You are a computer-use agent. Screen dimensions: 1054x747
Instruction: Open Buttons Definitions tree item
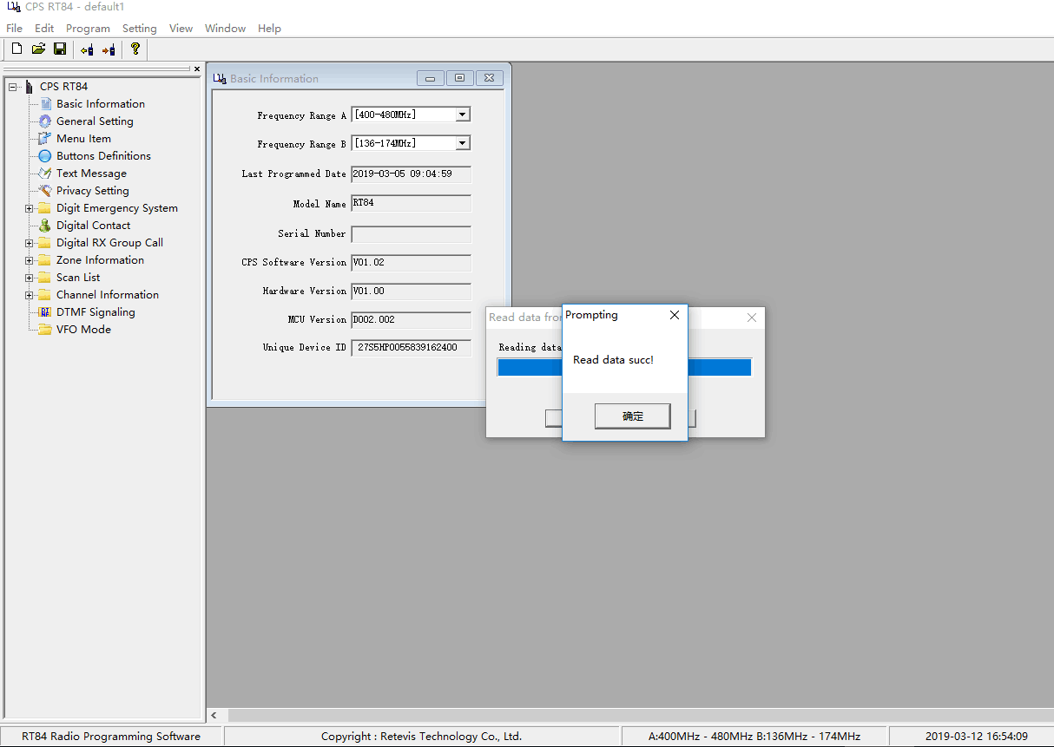tap(103, 156)
